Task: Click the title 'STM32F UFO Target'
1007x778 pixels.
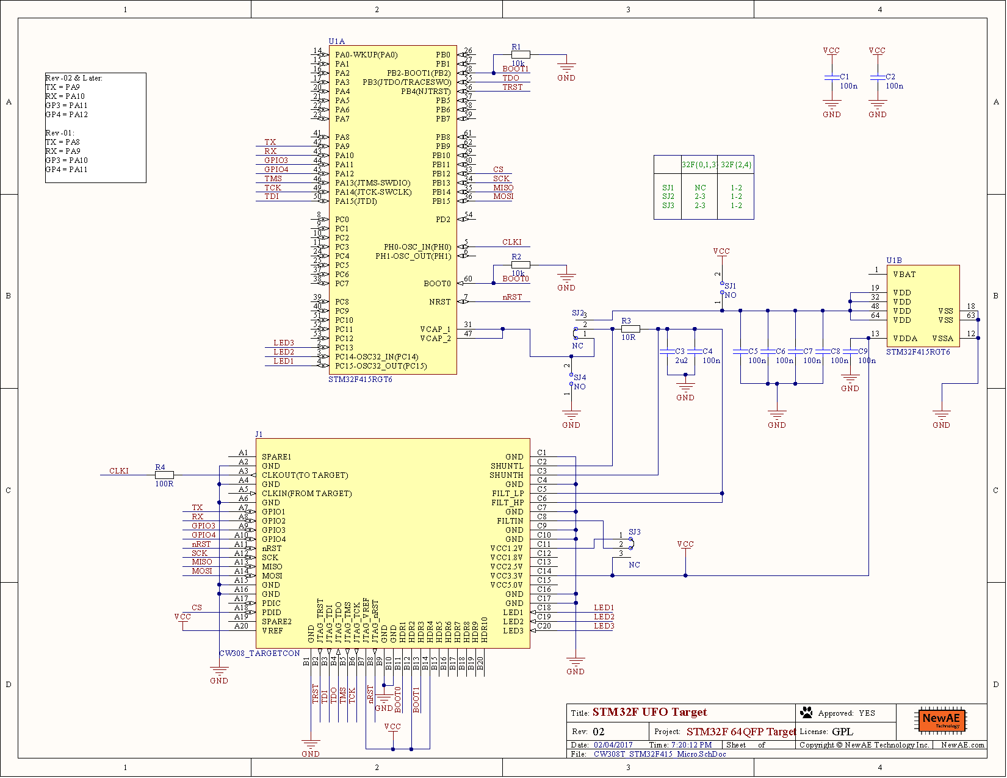Action: (x=649, y=712)
